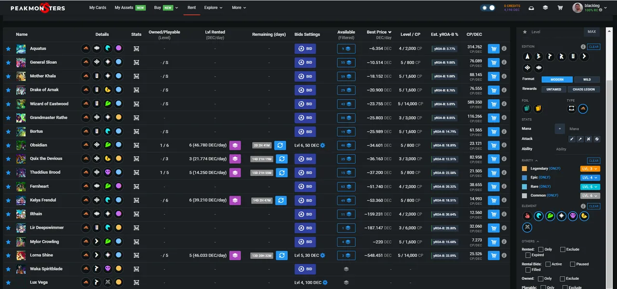This screenshot has width=617, height=289.
Task: Open Wizard of Eastwood card thumbnail
Action: click(x=21, y=104)
